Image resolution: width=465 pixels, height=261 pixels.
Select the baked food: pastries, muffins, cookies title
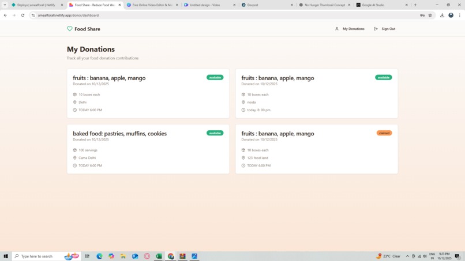click(120, 134)
